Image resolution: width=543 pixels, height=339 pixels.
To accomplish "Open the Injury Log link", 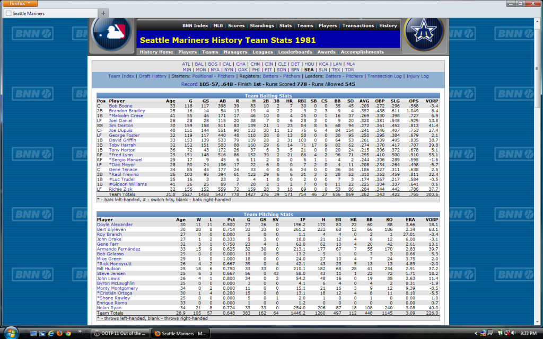I will [417, 76].
